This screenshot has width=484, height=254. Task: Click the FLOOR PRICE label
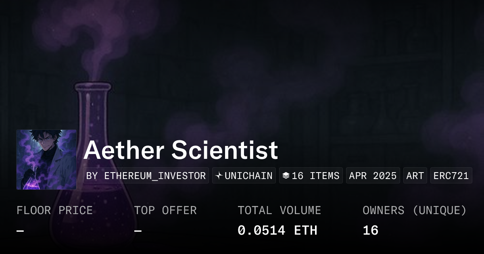pyautogui.click(x=54, y=210)
